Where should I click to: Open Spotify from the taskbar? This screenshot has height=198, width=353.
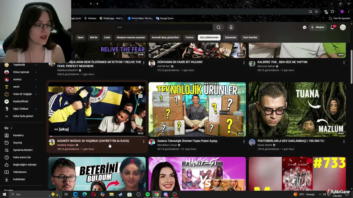[x=148, y=194]
